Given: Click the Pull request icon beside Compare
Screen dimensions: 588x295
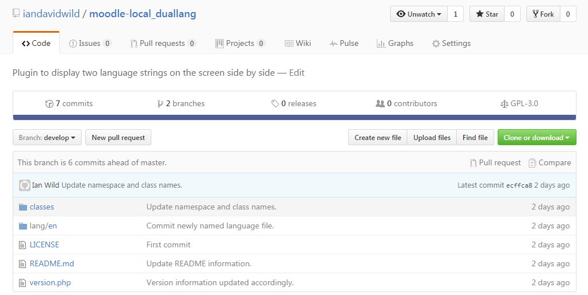Looking at the screenshot, I should point(473,163).
